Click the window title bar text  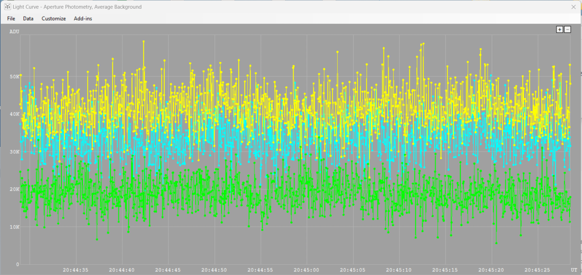(x=77, y=7)
